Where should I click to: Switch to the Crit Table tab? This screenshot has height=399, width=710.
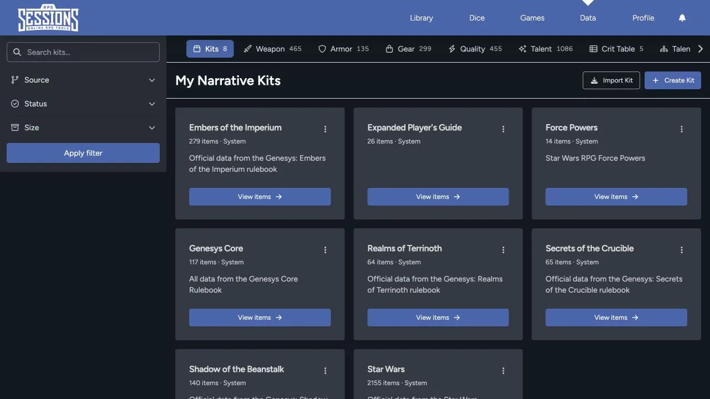616,49
